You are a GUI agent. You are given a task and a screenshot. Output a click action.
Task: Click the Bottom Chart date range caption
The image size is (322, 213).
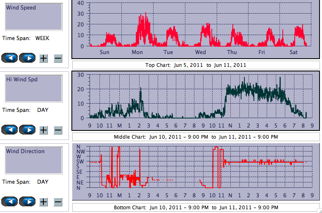pyautogui.click(x=196, y=207)
